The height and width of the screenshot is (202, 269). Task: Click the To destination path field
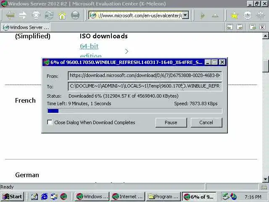tap(145, 86)
